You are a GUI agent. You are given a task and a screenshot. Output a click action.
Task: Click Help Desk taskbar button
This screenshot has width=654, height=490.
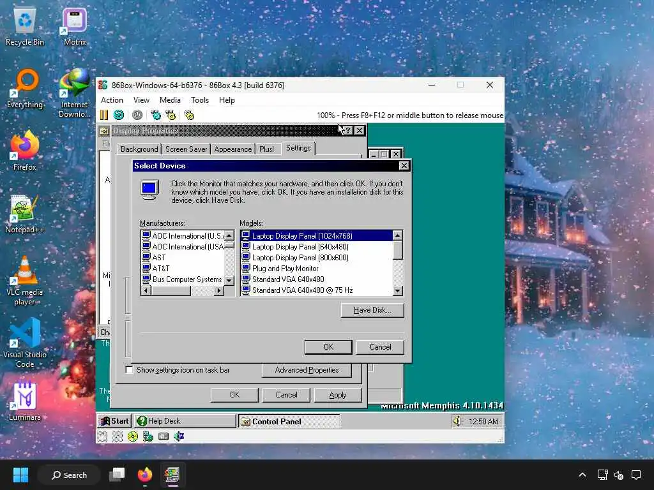[x=185, y=421]
